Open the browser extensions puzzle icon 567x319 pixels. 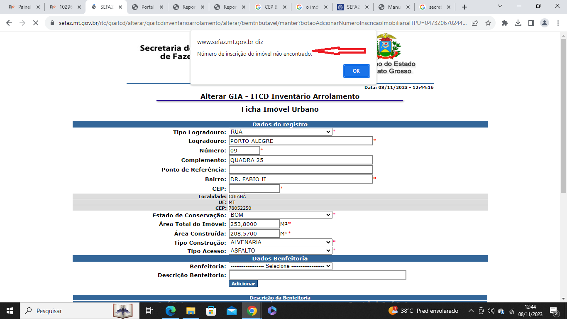pos(505,23)
